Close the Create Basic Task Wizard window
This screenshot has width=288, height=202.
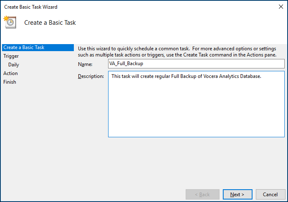click(281, 7)
